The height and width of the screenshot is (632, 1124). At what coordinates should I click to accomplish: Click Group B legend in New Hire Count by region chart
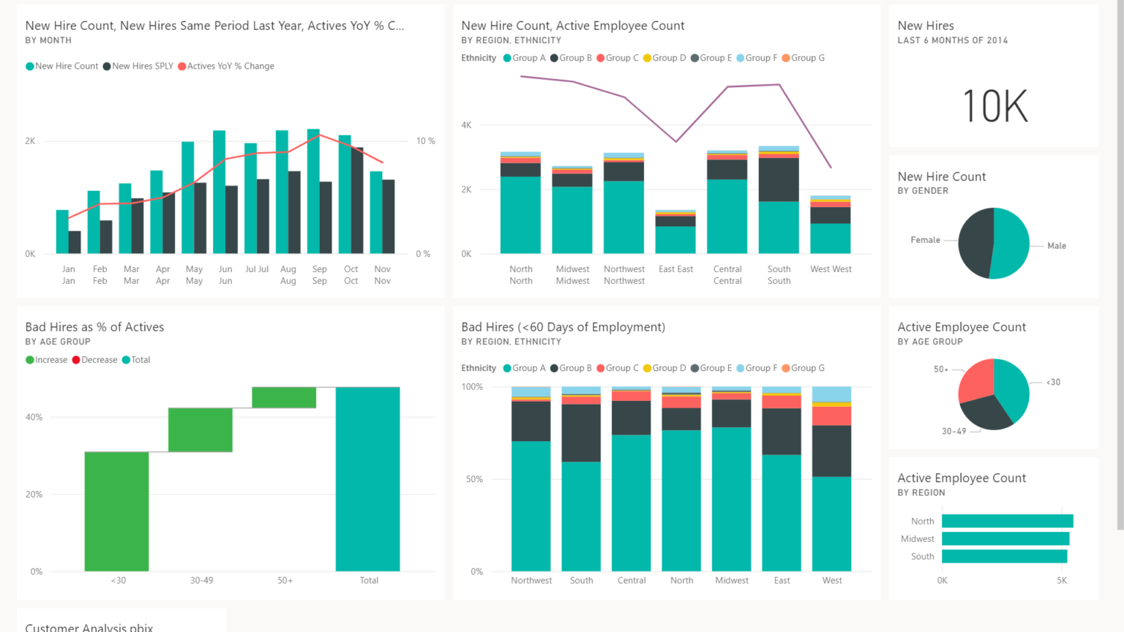(x=571, y=59)
